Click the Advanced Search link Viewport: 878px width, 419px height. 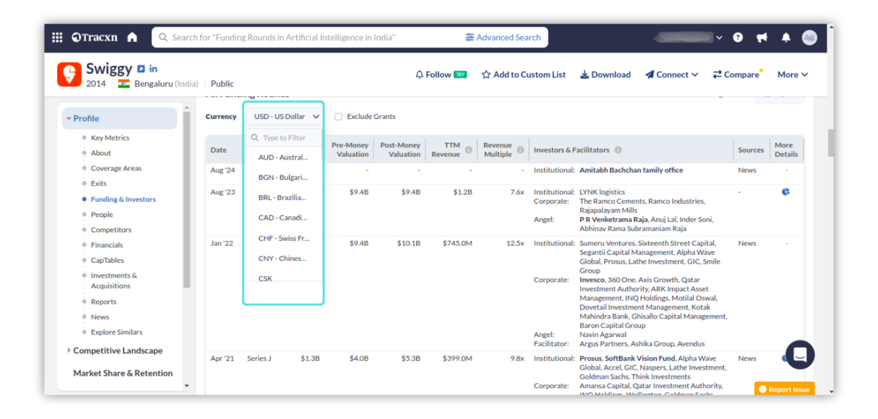503,37
